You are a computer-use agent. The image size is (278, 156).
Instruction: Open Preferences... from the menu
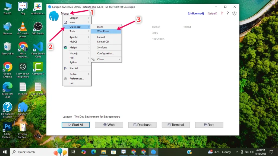pyautogui.click(x=77, y=79)
